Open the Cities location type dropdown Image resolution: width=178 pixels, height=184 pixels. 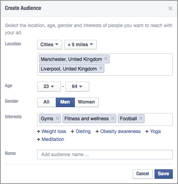tap(49, 45)
